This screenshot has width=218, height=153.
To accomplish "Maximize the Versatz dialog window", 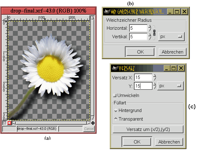I will [173, 68].
